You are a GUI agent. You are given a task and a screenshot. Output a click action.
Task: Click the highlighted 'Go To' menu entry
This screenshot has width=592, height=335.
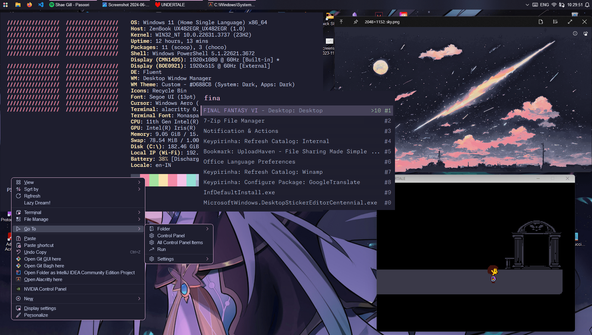click(x=78, y=229)
